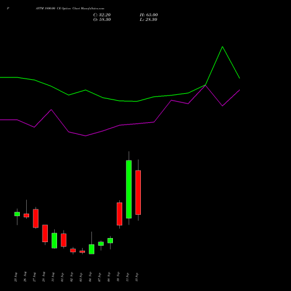Click the CE Option Chart title text
Image resolution: width=291 pixels, height=291 pixels.
pyautogui.click(x=70, y=9)
